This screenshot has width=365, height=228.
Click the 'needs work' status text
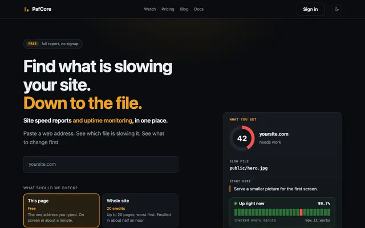[x=270, y=142]
